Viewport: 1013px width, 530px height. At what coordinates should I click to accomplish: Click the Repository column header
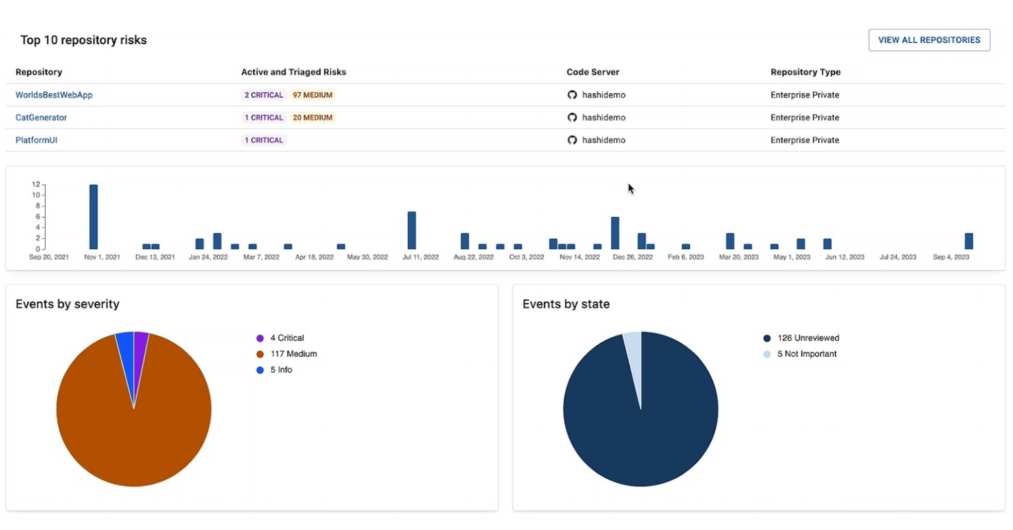(38, 72)
